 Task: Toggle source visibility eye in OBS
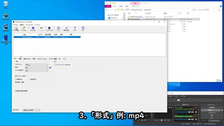[169, 107]
